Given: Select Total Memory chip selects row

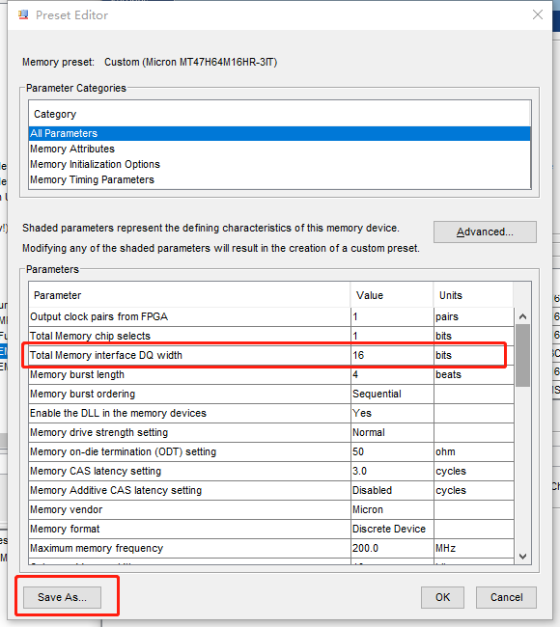Looking at the screenshot, I should tap(271, 336).
